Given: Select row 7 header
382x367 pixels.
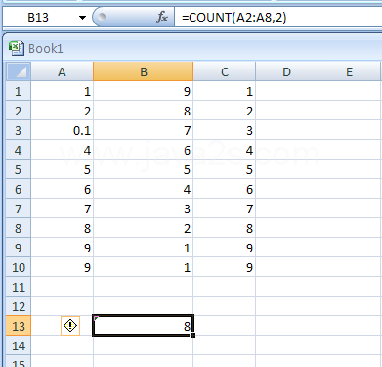Looking at the screenshot, I should (x=19, y=208).
